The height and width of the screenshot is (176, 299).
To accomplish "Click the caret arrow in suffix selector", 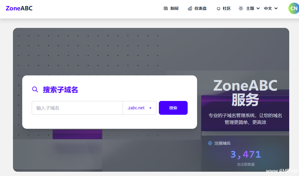I will pyautogui.click(x=150, y=108).
